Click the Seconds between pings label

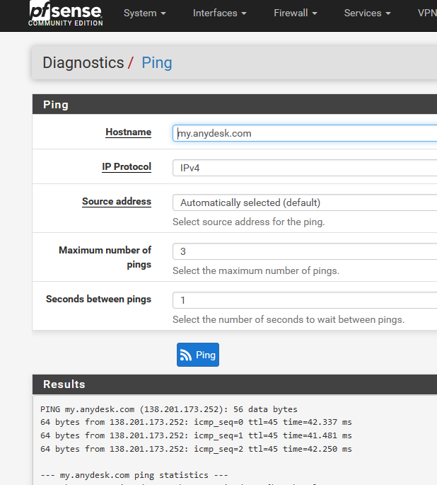98,299
